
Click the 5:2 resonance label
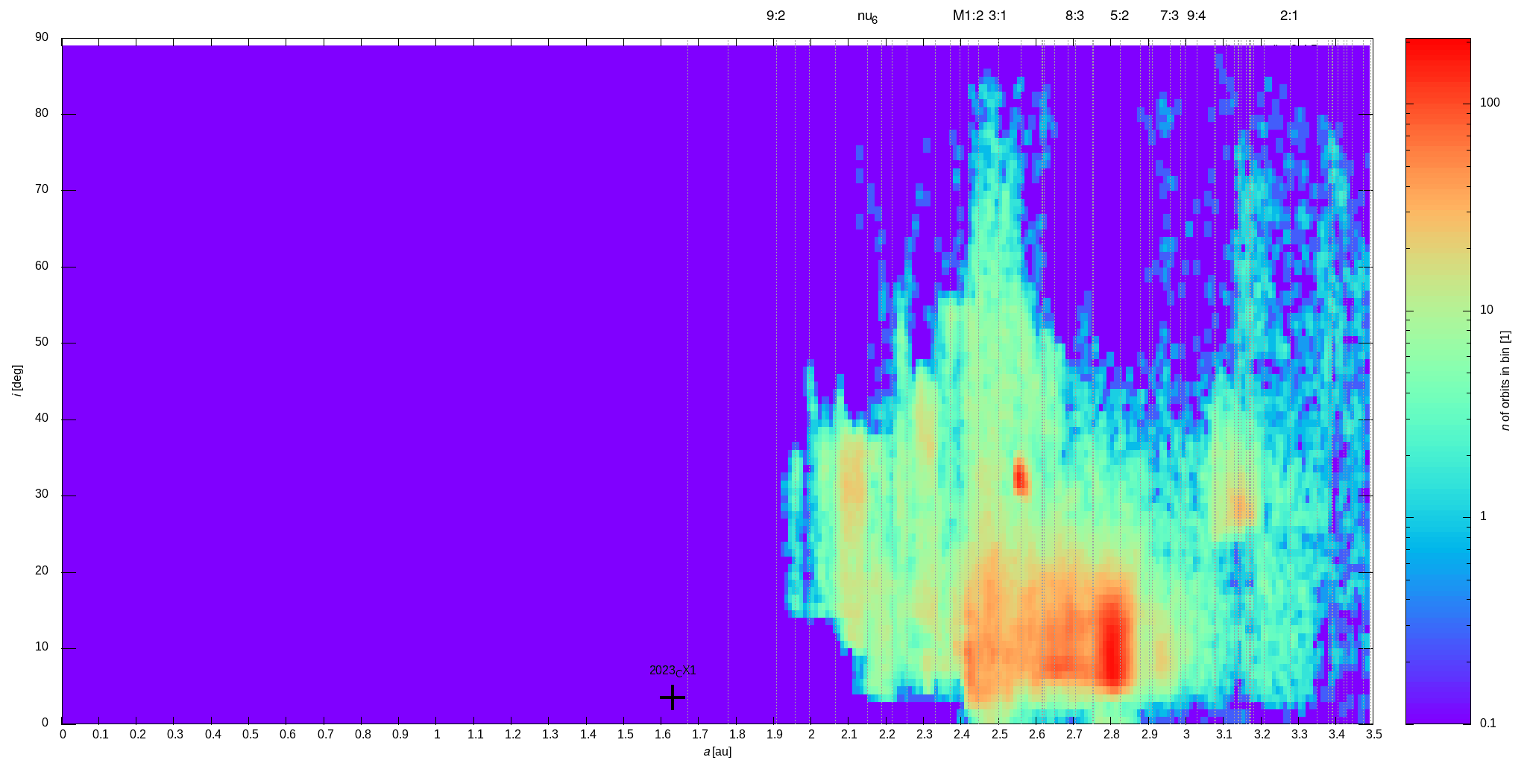[x=1119, y=16]
